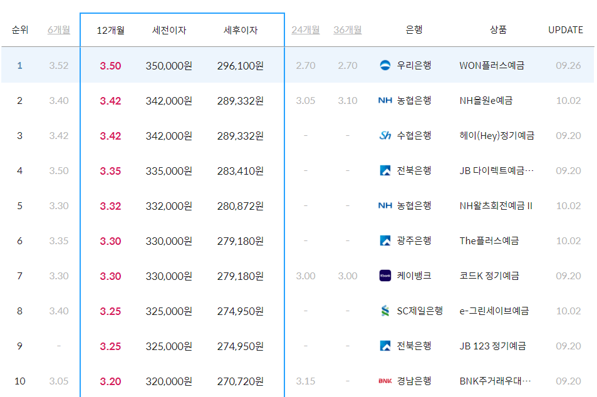Viewport: 597px width, 397px height.
Task: Open the 코드K 정기예금 product
Action: tap(489, 276)
